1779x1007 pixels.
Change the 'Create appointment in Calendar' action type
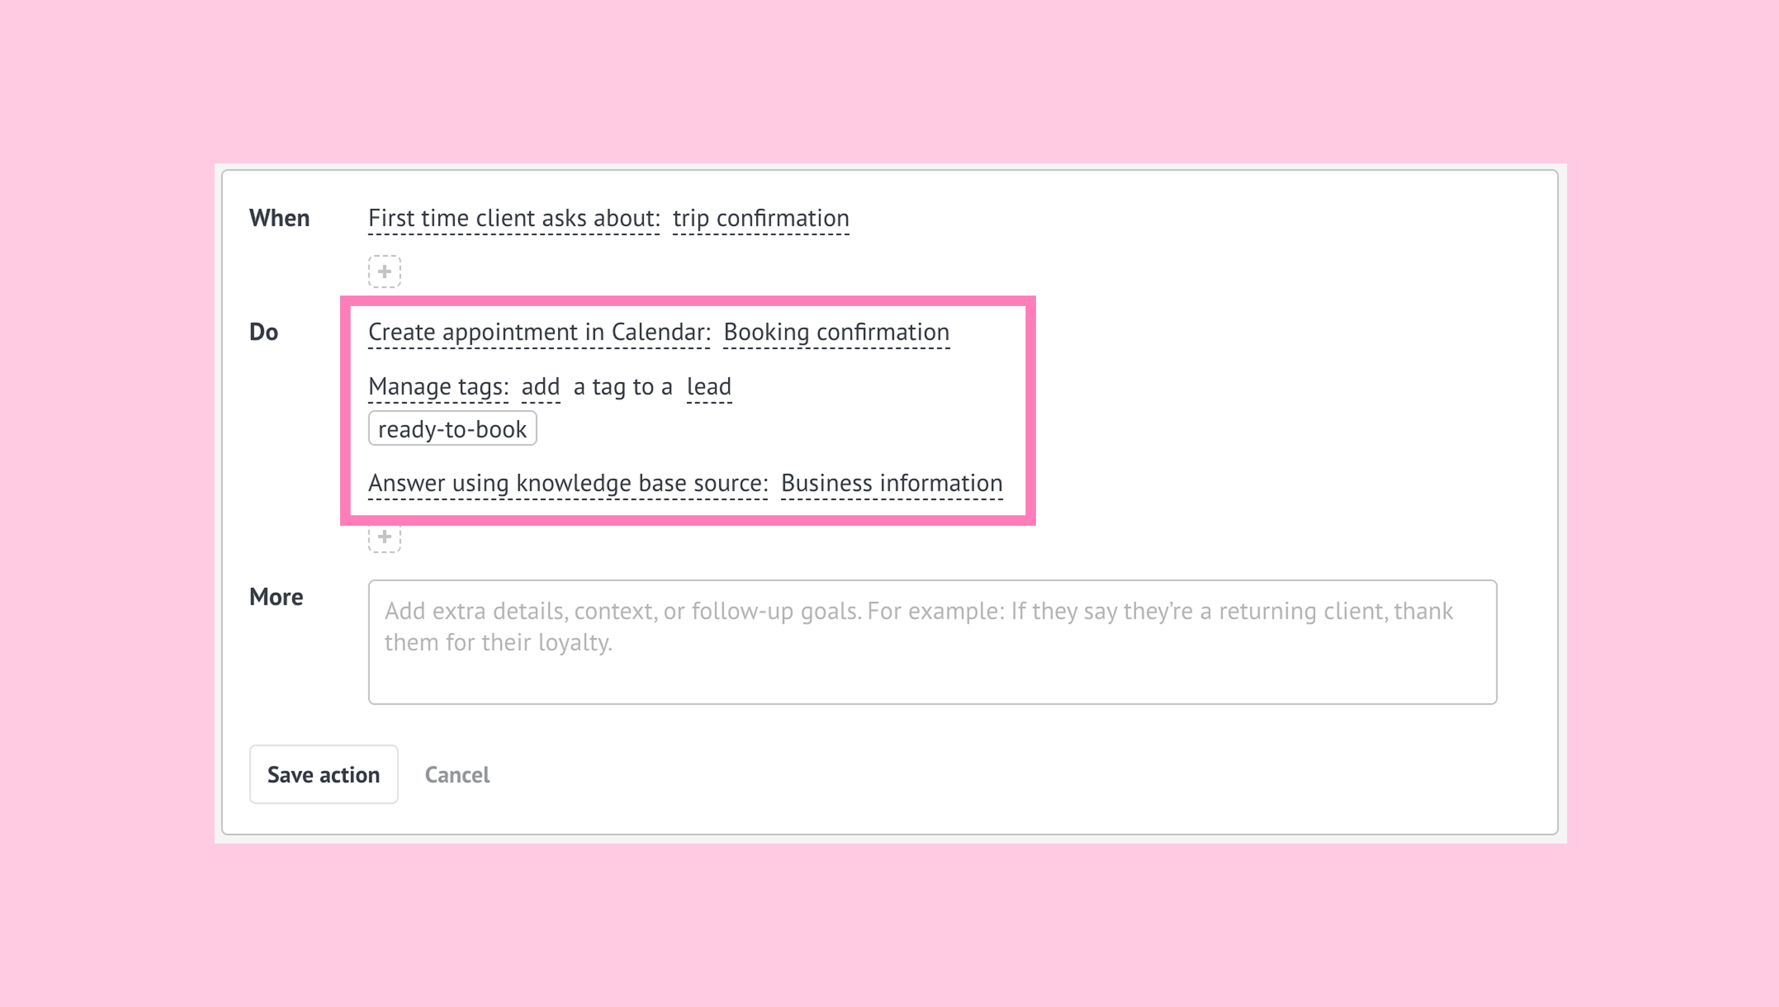tap(539, 333)
